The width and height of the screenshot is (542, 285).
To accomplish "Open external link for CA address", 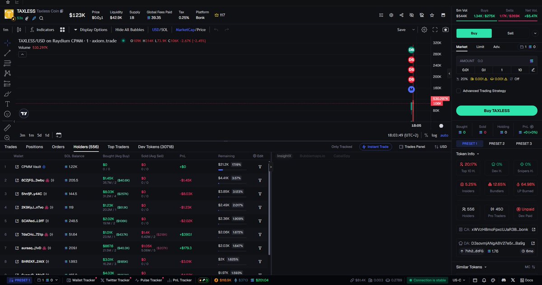I will point(533,229).
